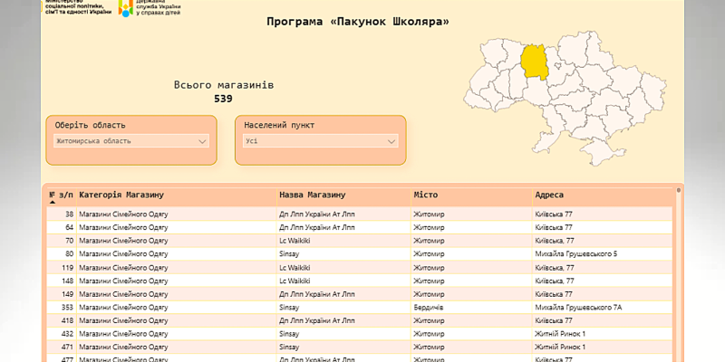The width and height of the screenshot is (725, 362).
Task: Click the Місто column header
Action: coord(426,195)
